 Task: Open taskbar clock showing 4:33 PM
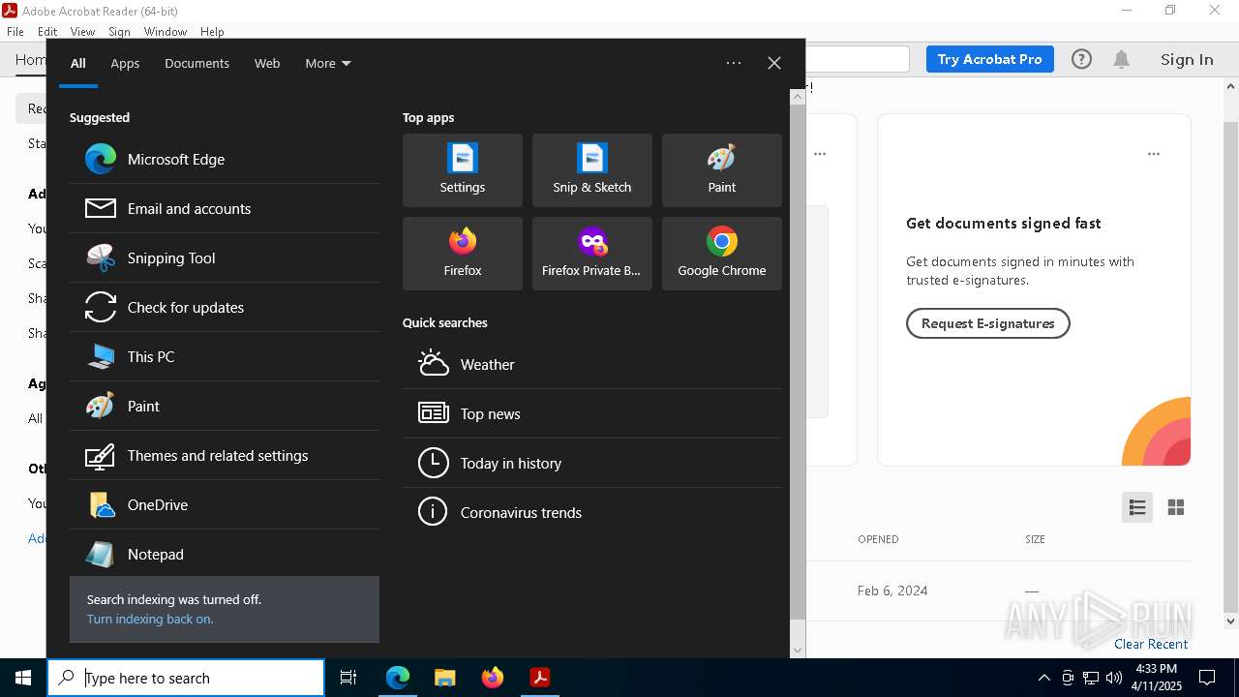point(1157,678)
